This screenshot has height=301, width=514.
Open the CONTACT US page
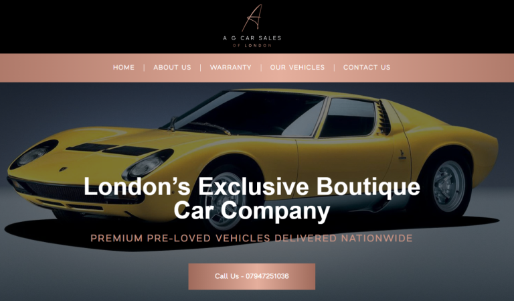pos(367,67)
